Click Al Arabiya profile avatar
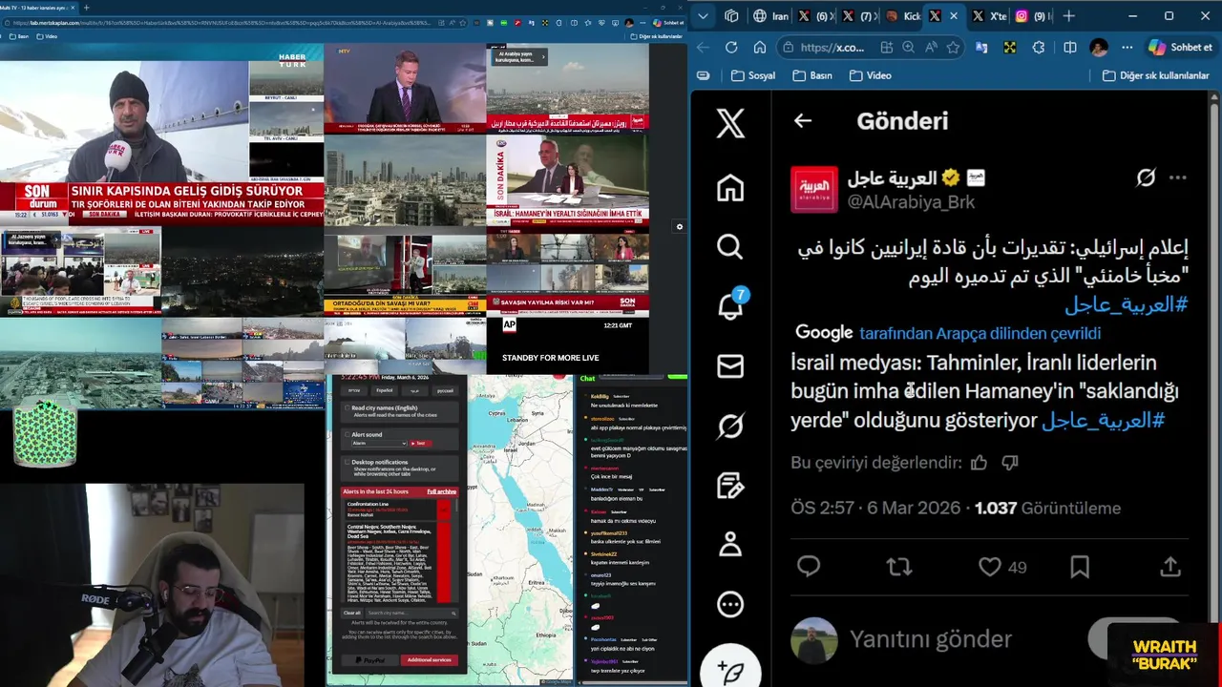 point(814,189)
